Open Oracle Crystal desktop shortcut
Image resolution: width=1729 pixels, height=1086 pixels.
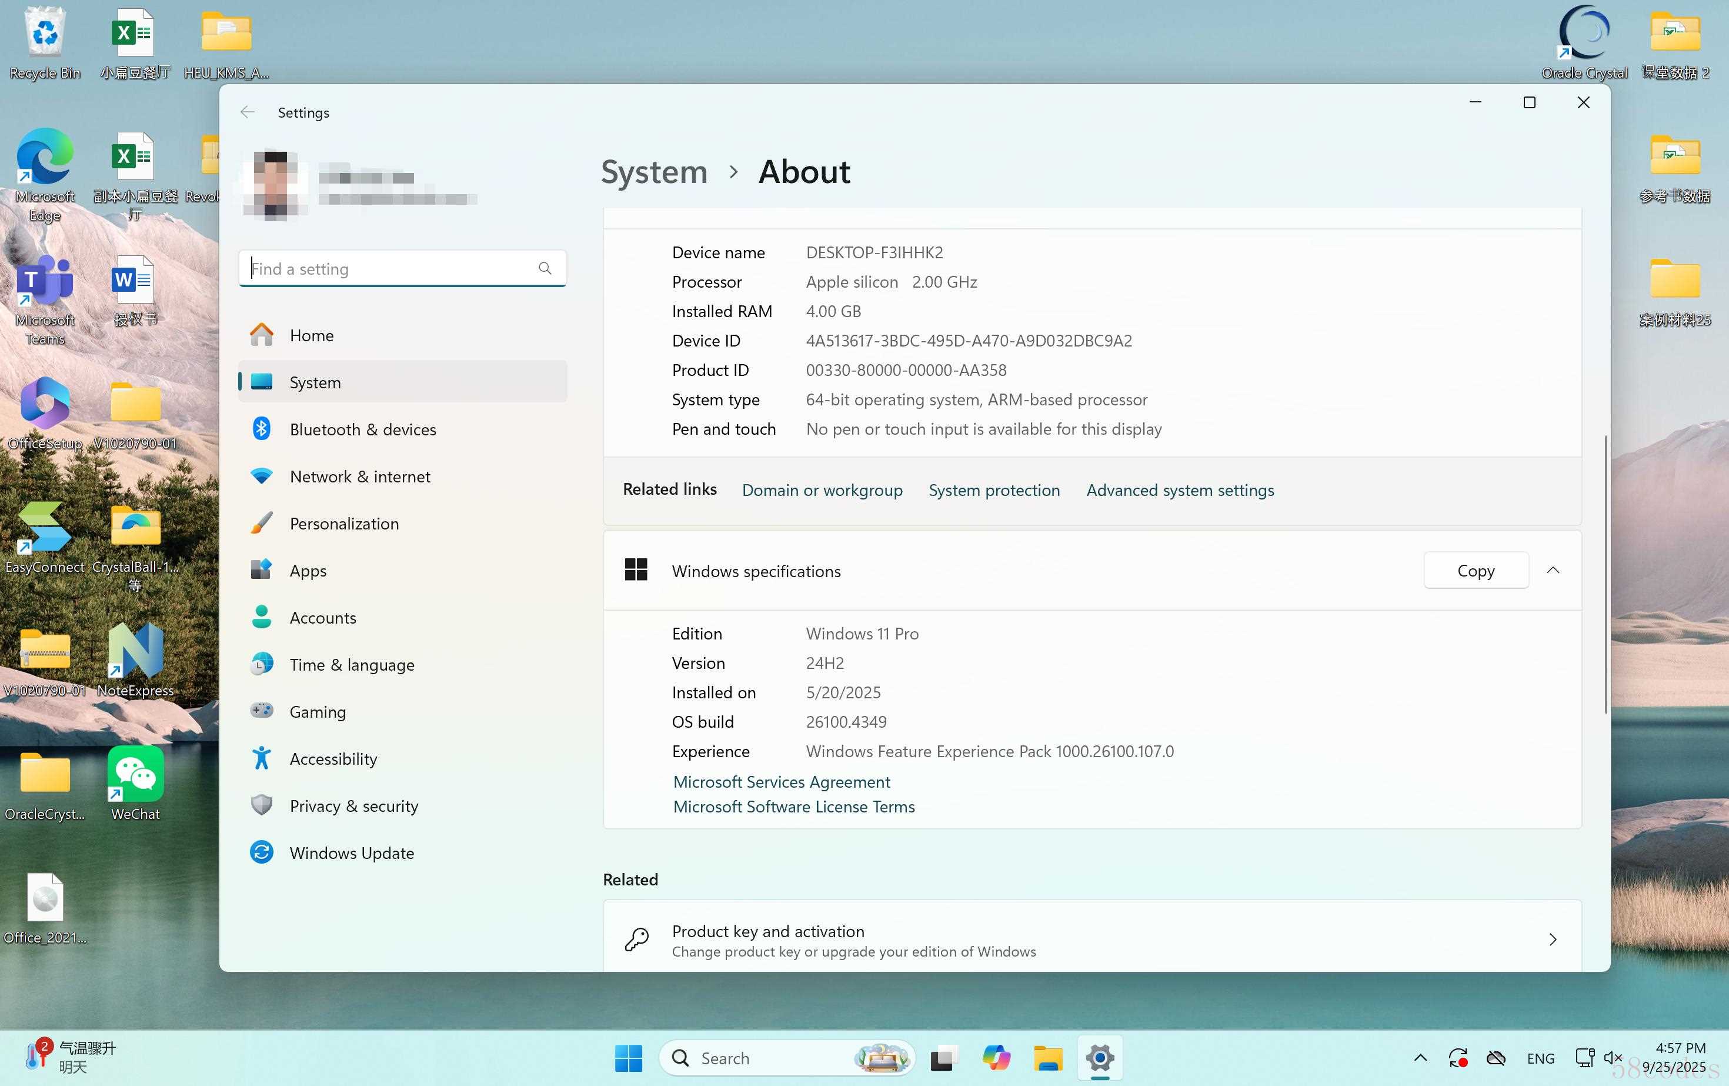1584,43
